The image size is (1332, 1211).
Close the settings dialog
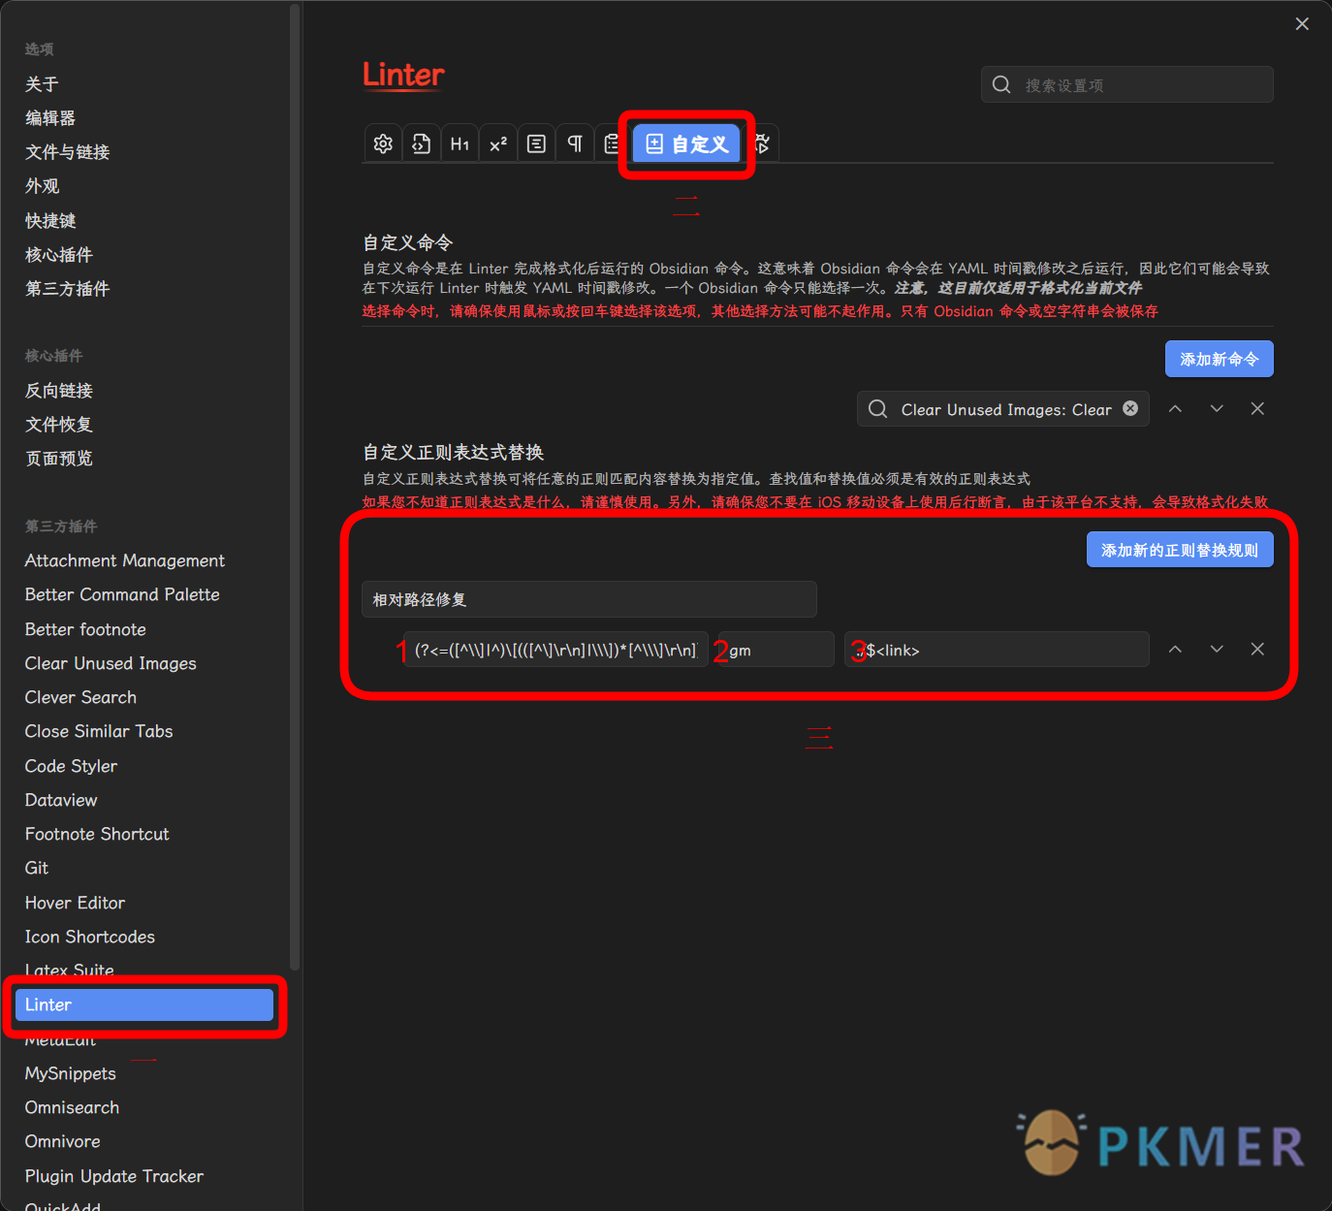[1302, 23]
